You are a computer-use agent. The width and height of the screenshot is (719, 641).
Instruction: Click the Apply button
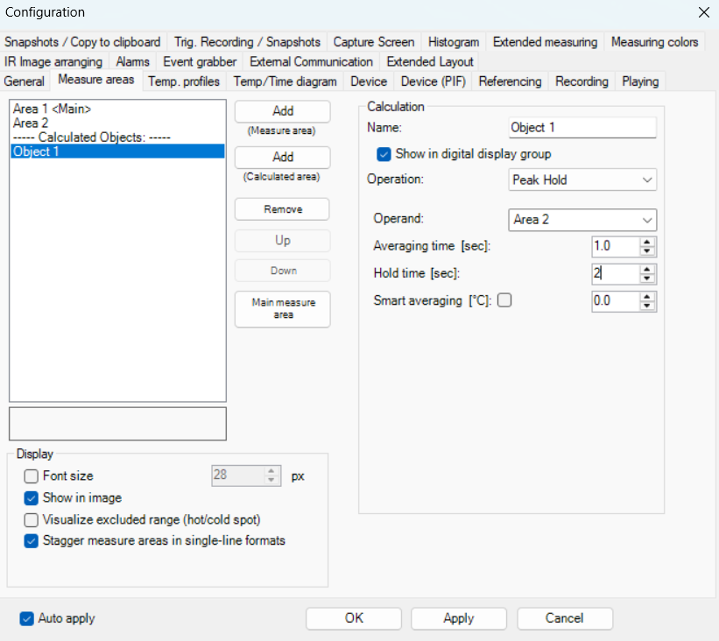coord(459,618)
